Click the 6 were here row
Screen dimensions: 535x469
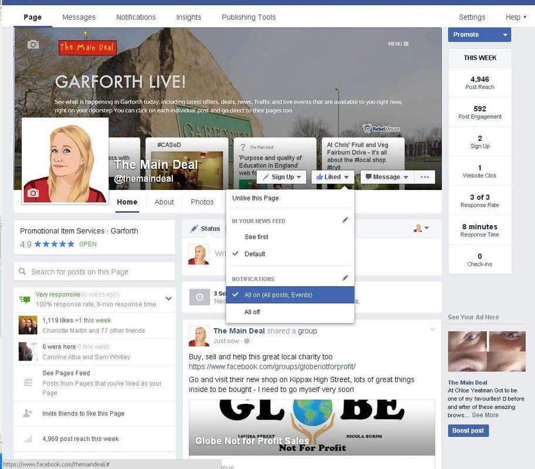coord(94,352)
